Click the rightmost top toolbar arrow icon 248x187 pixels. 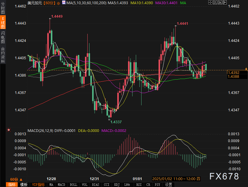(225, 2)
